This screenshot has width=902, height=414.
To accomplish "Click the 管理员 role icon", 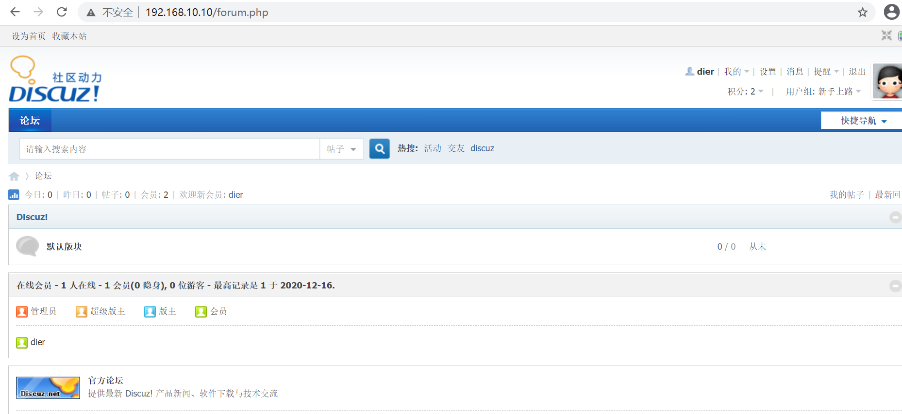I will pos(22,311).
